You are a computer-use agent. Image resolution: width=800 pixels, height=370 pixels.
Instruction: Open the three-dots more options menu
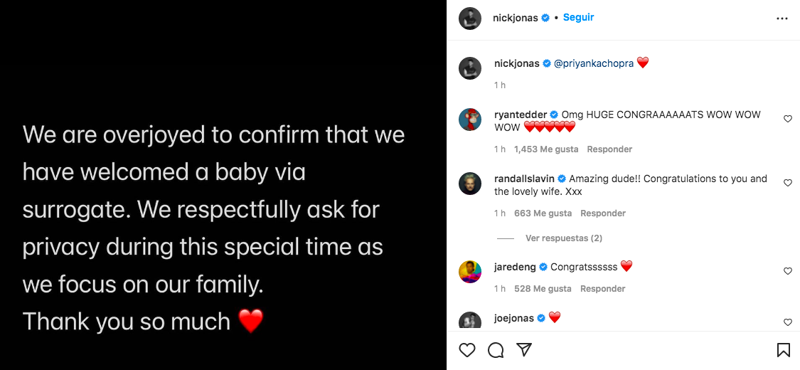pyautogui.click(x=782, y=18)
